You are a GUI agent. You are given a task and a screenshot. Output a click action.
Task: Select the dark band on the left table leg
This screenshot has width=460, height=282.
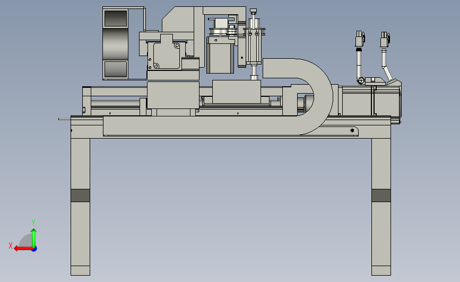click(x=81, y=195)
